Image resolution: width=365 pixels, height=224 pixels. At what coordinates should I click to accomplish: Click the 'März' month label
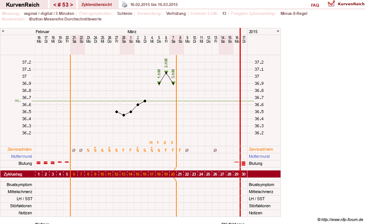[132, 32]
